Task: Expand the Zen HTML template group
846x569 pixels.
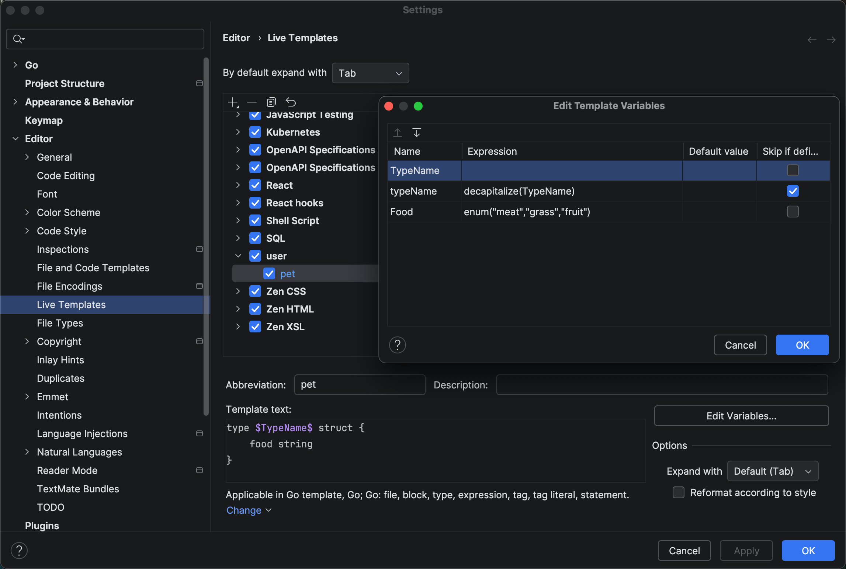Action: tap(238, 309)
